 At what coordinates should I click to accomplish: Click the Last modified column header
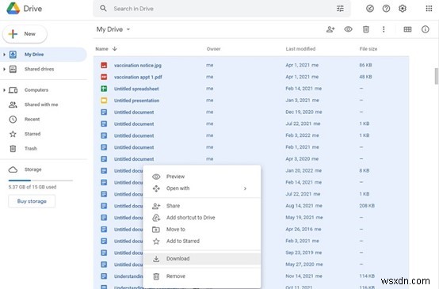[x=300, y=48]
